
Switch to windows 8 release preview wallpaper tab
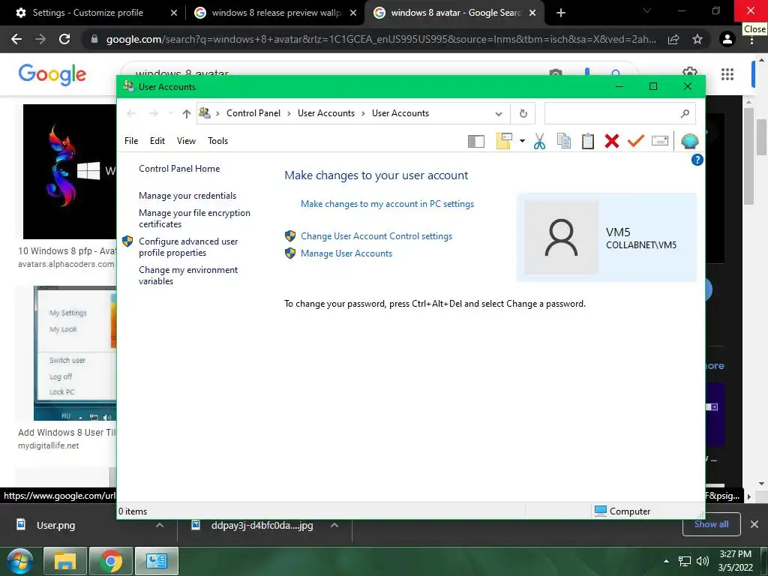pos(274,13)
